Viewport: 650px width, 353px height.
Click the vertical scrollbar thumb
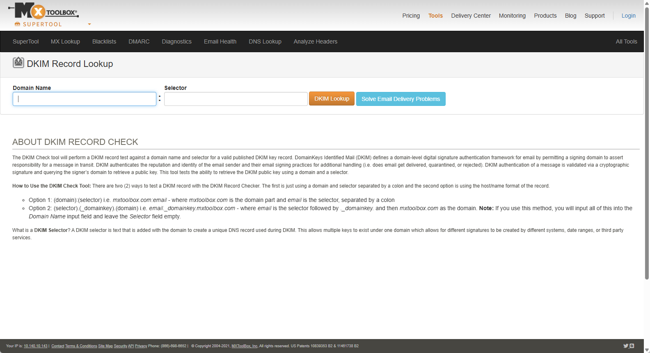point(647,143)
